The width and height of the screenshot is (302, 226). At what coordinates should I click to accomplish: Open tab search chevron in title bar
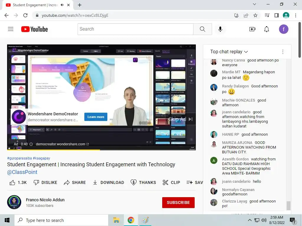point(255,4)
